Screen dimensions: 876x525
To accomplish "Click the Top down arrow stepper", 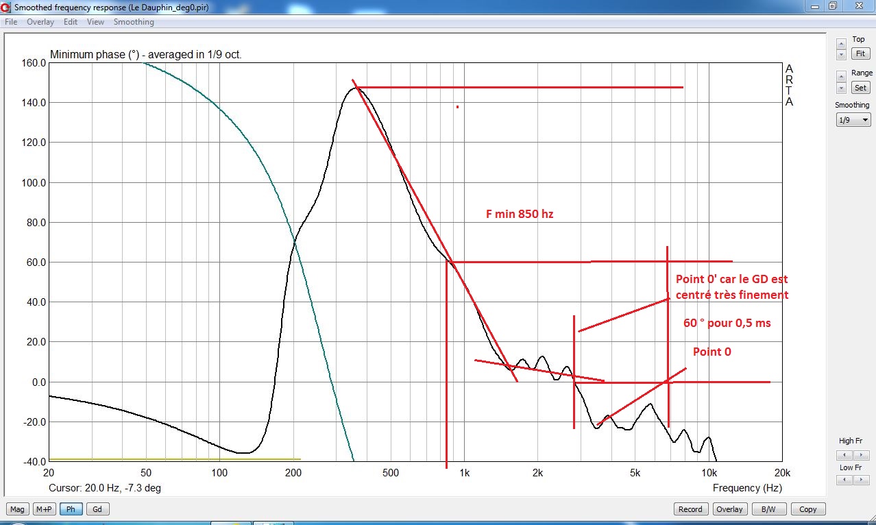I will (x=841, y=53).
